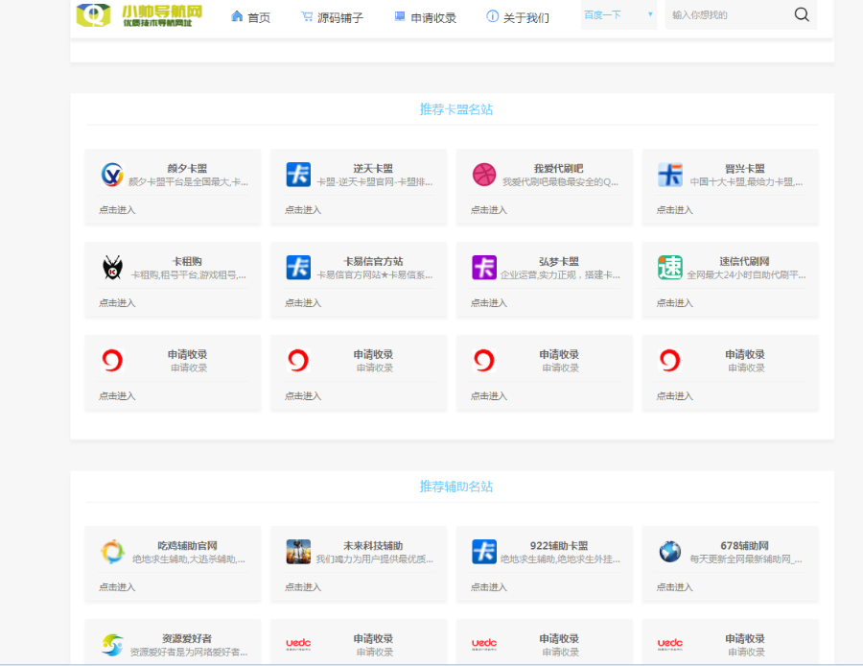The image size is (863, 666).
Task: Open the 源码铺子 menu item
Action: 340,17
